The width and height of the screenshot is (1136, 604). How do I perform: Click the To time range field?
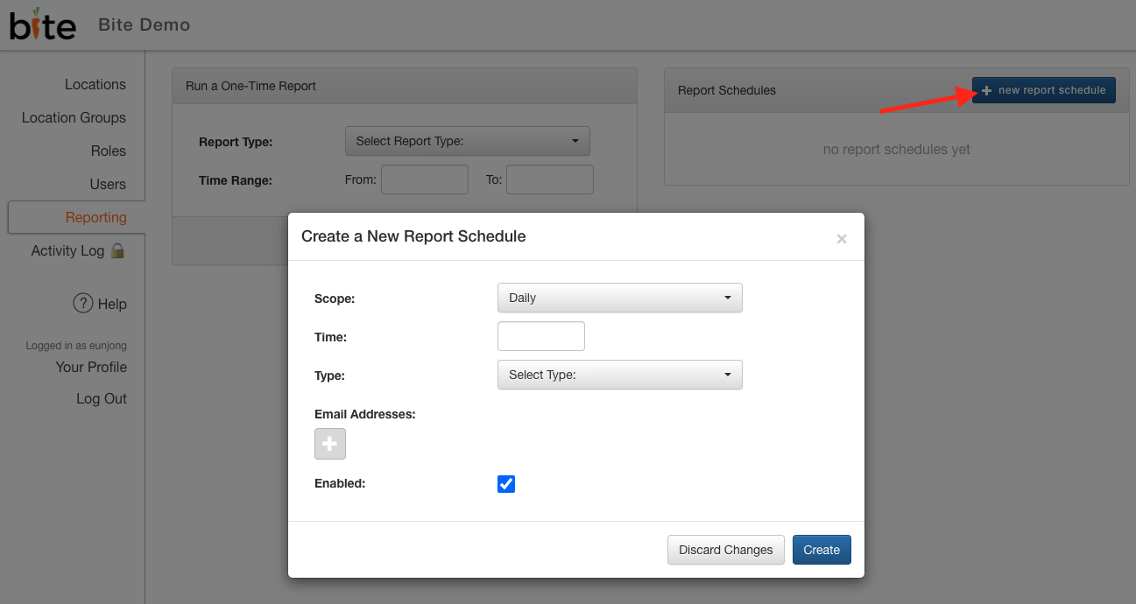click(x=550, y=179)
